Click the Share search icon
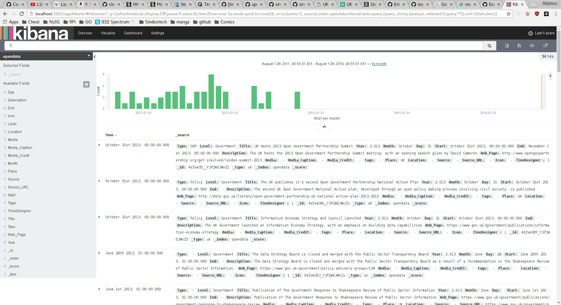This screenshot has height=305, width=561. pyautogui.click(x=545, y=45)
